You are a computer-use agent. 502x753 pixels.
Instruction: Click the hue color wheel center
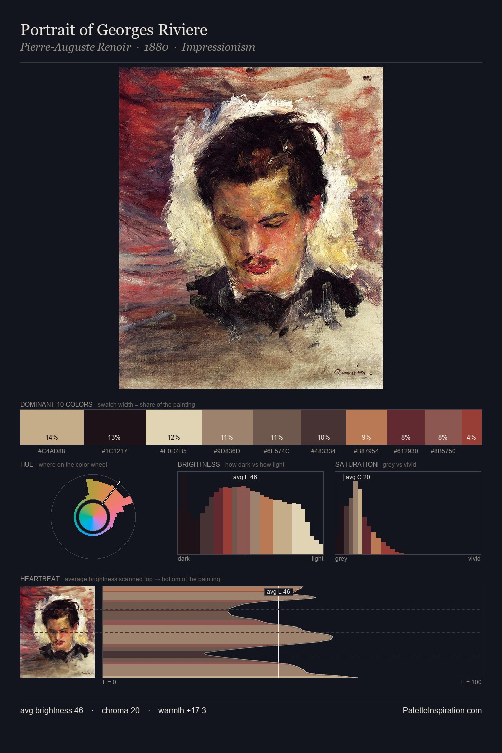93,517
